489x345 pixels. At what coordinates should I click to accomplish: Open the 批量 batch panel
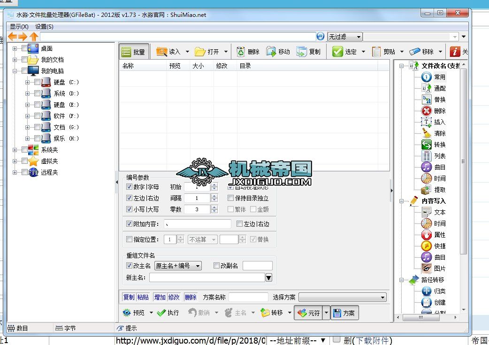[x=134, y=52]
